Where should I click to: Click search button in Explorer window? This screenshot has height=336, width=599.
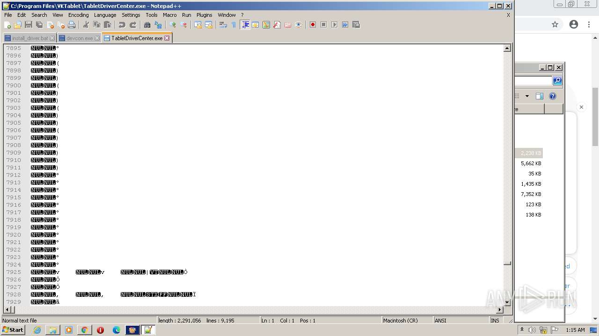click(x=557, y=81)
